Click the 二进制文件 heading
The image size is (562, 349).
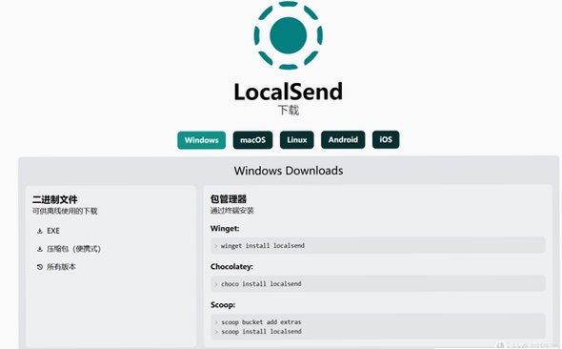click(55, 199)
